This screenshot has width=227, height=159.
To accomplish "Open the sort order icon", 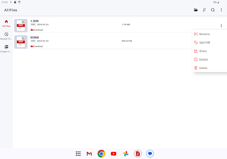I will tap(204, 10).
